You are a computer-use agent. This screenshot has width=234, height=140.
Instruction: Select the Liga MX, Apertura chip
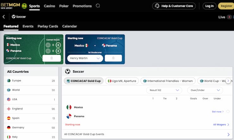click(122, 81)
